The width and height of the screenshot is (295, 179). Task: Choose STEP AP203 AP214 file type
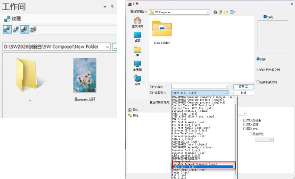193,116
